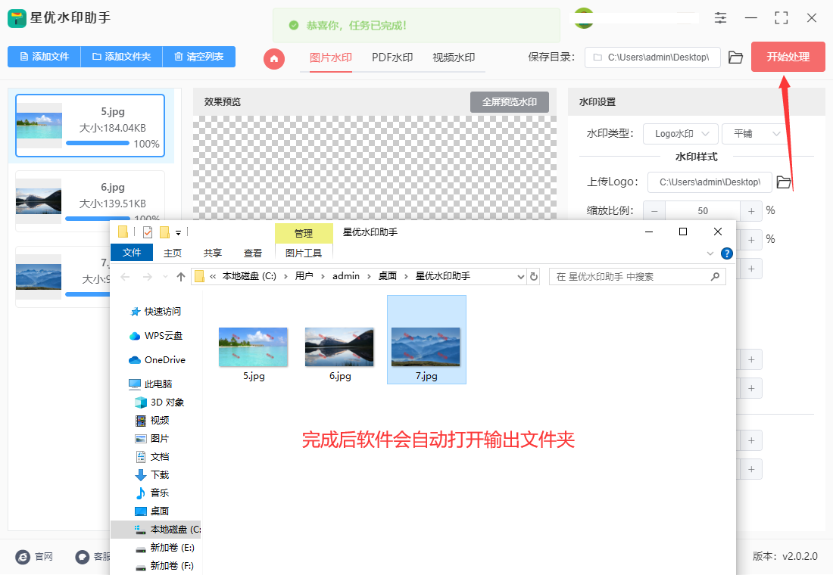Screen dimensions: 833x575
Task: Switch to 图片水印 tab
Action: point(330,57)
